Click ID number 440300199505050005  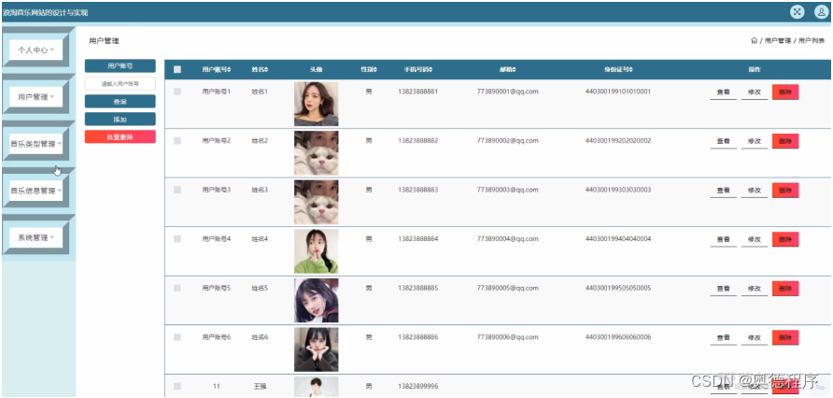click(618, 288)
